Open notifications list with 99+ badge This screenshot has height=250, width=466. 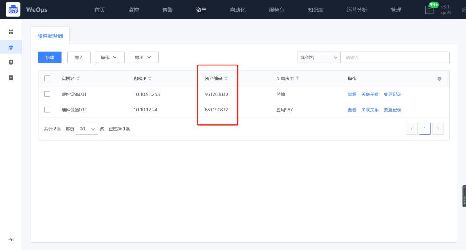430,9
